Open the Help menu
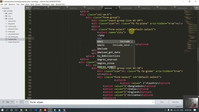 (x=53, y=4)
